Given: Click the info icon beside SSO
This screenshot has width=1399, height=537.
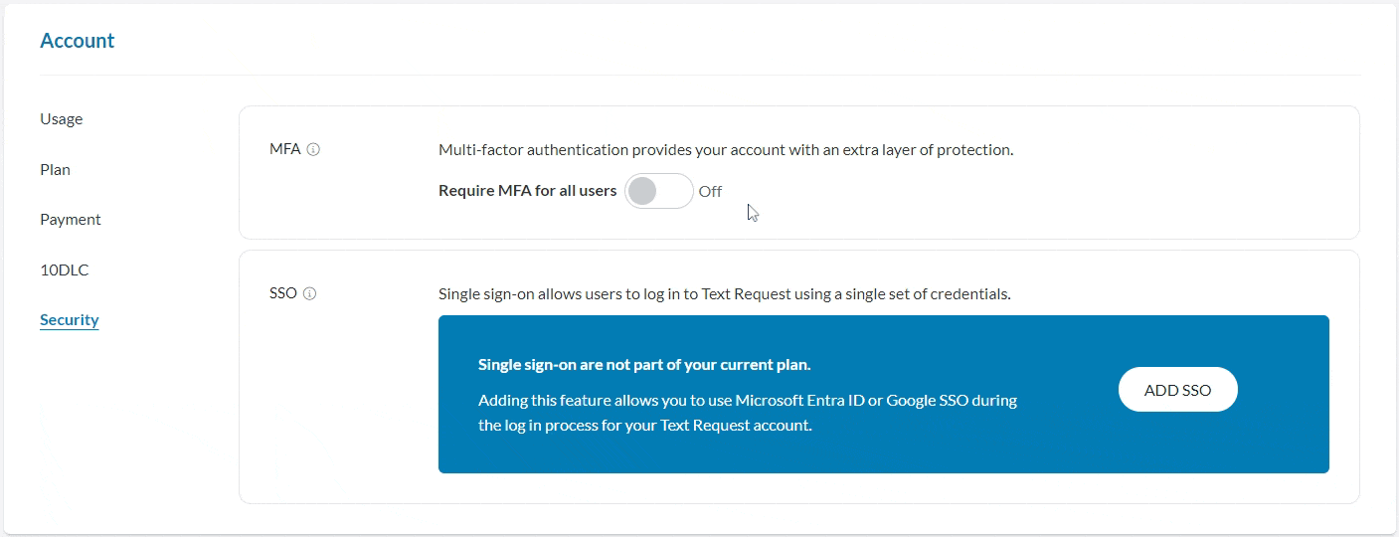Looking at the screenshot, I should pos(309,294).
